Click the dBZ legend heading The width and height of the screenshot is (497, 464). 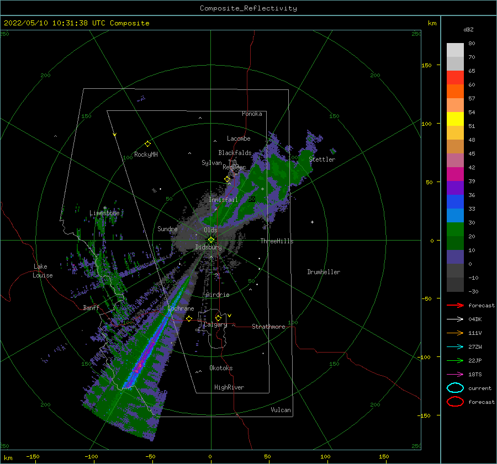468,29
